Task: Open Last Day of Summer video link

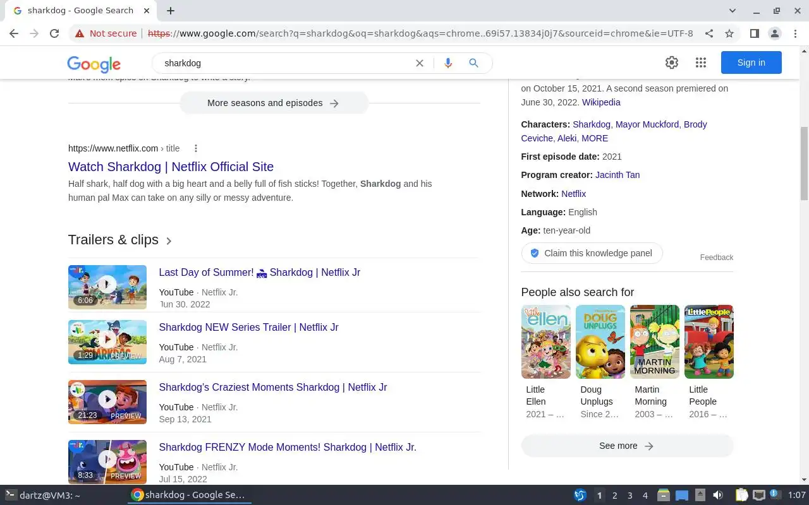Action: pos(259,272)
